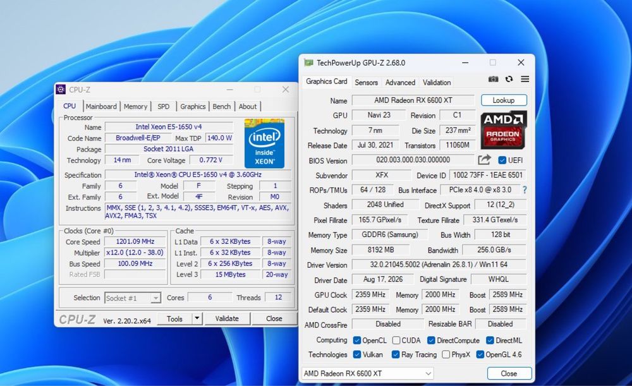Select the CPU tab in CPU-Z
This screenshot has height=386, width=632.
(70, 106)
